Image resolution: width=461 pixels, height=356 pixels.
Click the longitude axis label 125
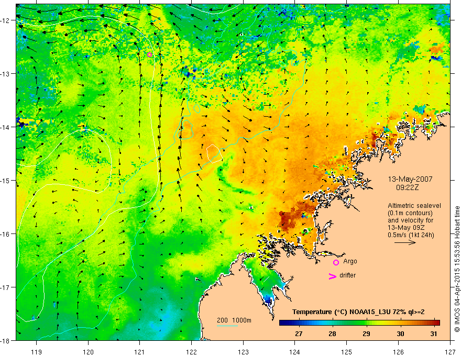(x=347, y=352)
